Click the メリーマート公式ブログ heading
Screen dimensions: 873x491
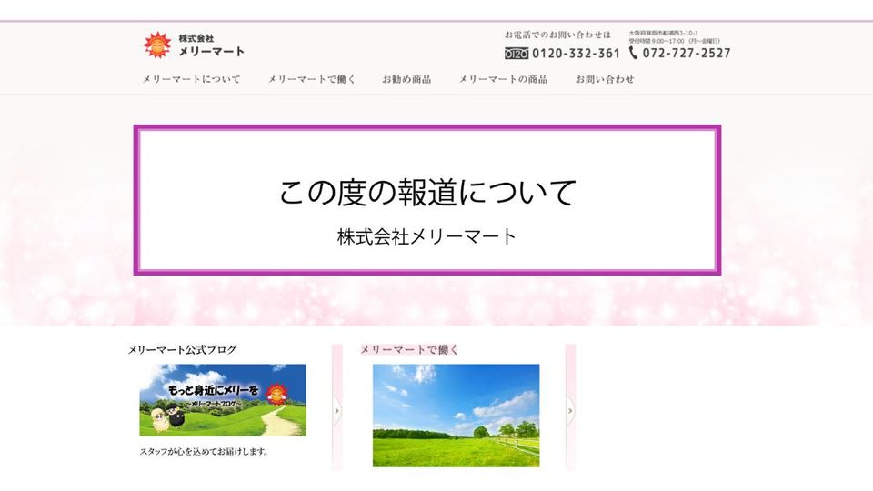pos(183,349)
